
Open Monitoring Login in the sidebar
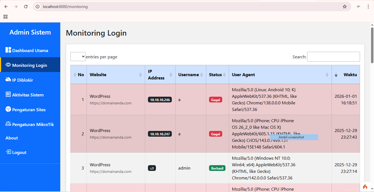click(x=30, y=65)
